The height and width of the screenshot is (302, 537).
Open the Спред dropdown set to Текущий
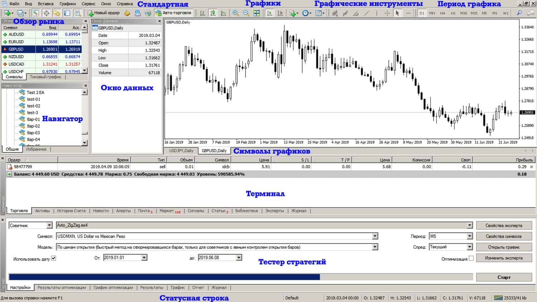coord(469,247)
